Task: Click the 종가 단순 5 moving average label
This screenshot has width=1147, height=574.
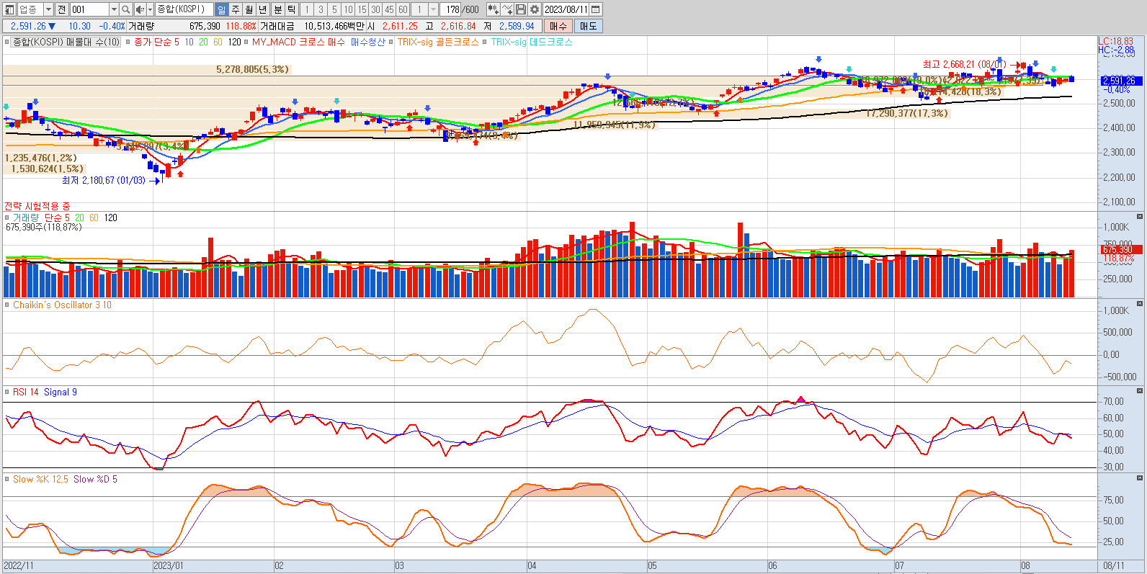Action: (x=156, y=42)
